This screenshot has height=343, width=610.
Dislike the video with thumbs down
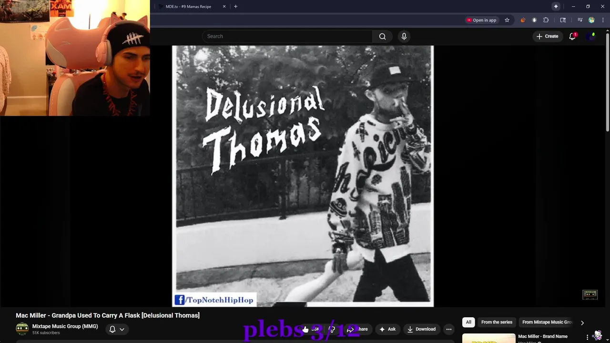pos(332,329)
